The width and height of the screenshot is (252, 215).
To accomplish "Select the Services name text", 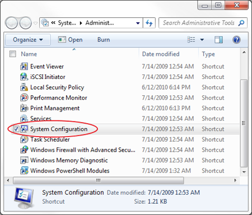I will tap(41, 119).
